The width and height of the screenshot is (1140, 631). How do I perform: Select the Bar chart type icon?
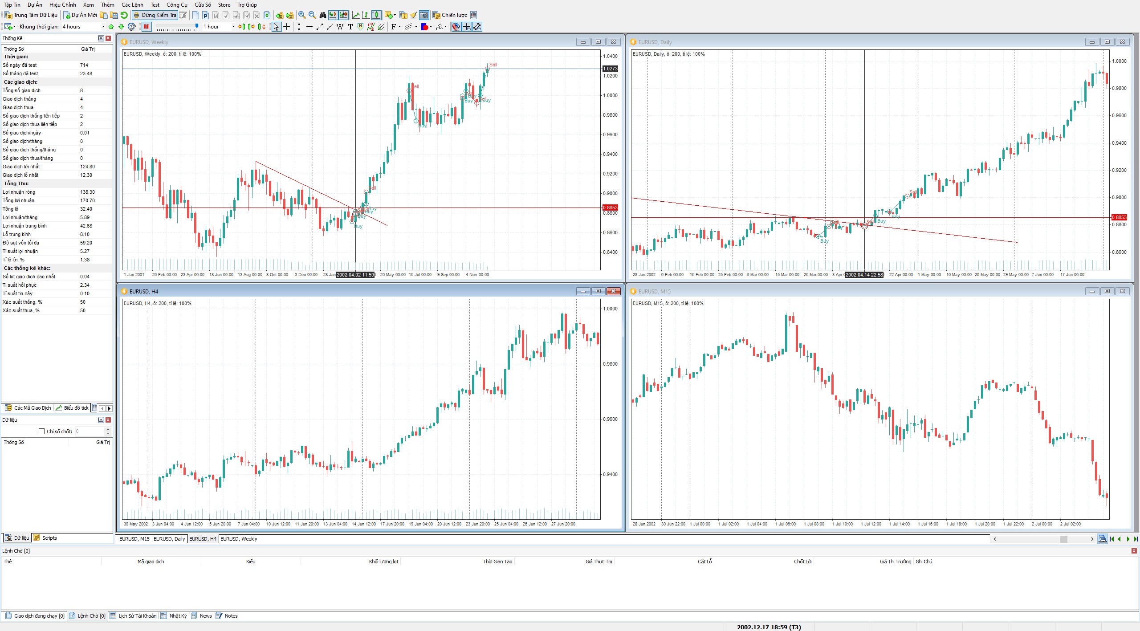point(366,15)
